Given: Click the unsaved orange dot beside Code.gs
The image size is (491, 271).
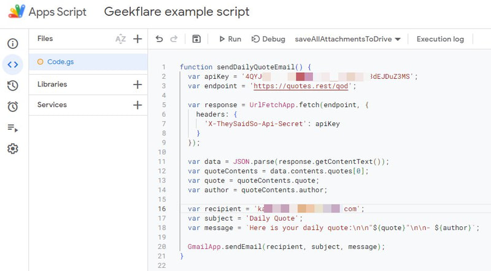Looking at the screenshot, I should pos(41,62).
